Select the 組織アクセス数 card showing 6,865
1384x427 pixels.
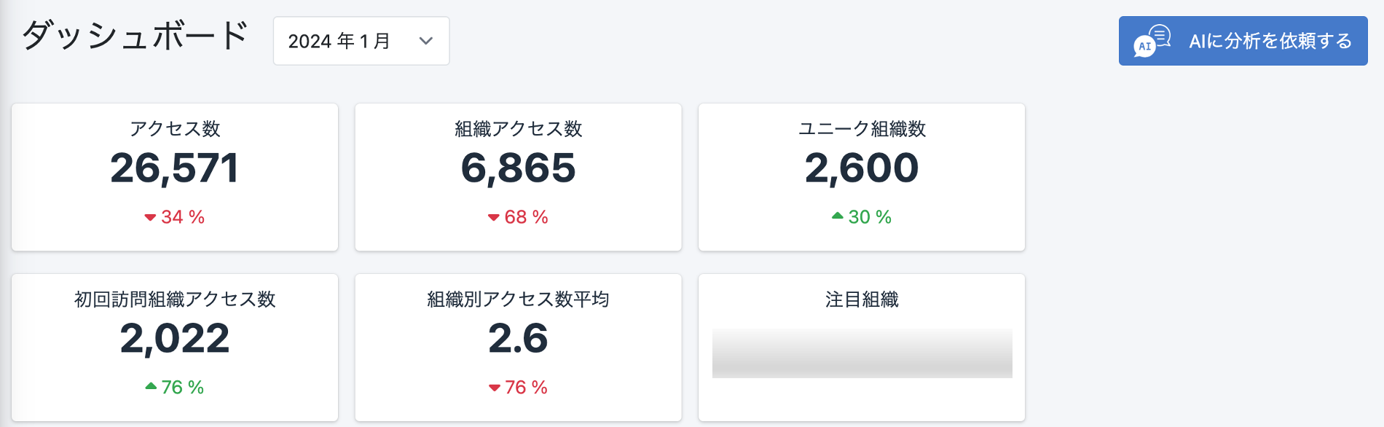519,177
